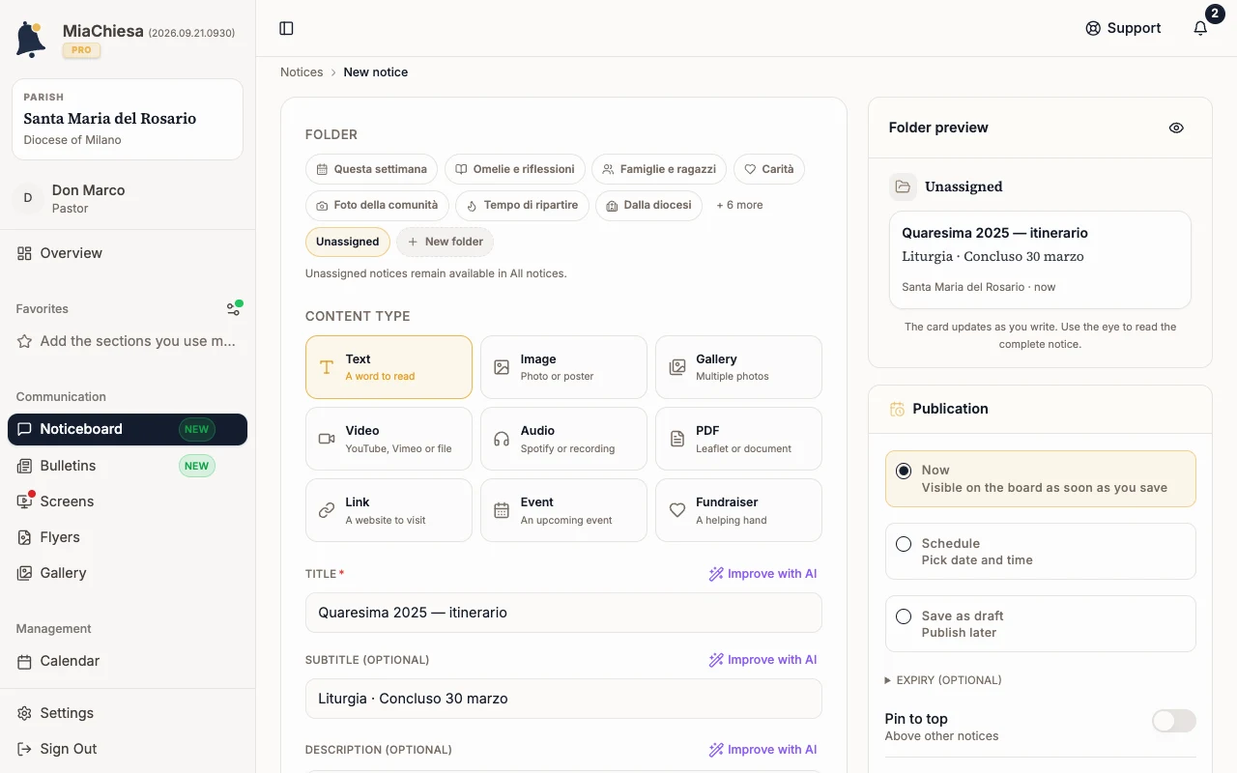Open the Bulletins section
Viewport: 1237px width, 773px height.
click(x=128, y=466)
